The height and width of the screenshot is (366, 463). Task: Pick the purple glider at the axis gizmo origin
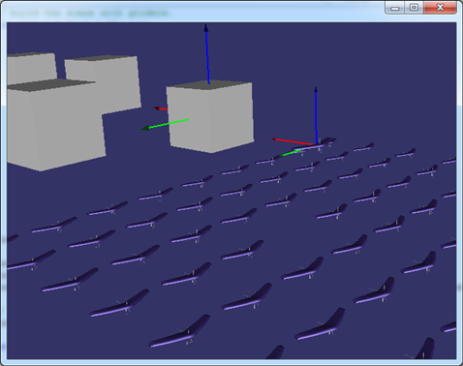(315, 144)
